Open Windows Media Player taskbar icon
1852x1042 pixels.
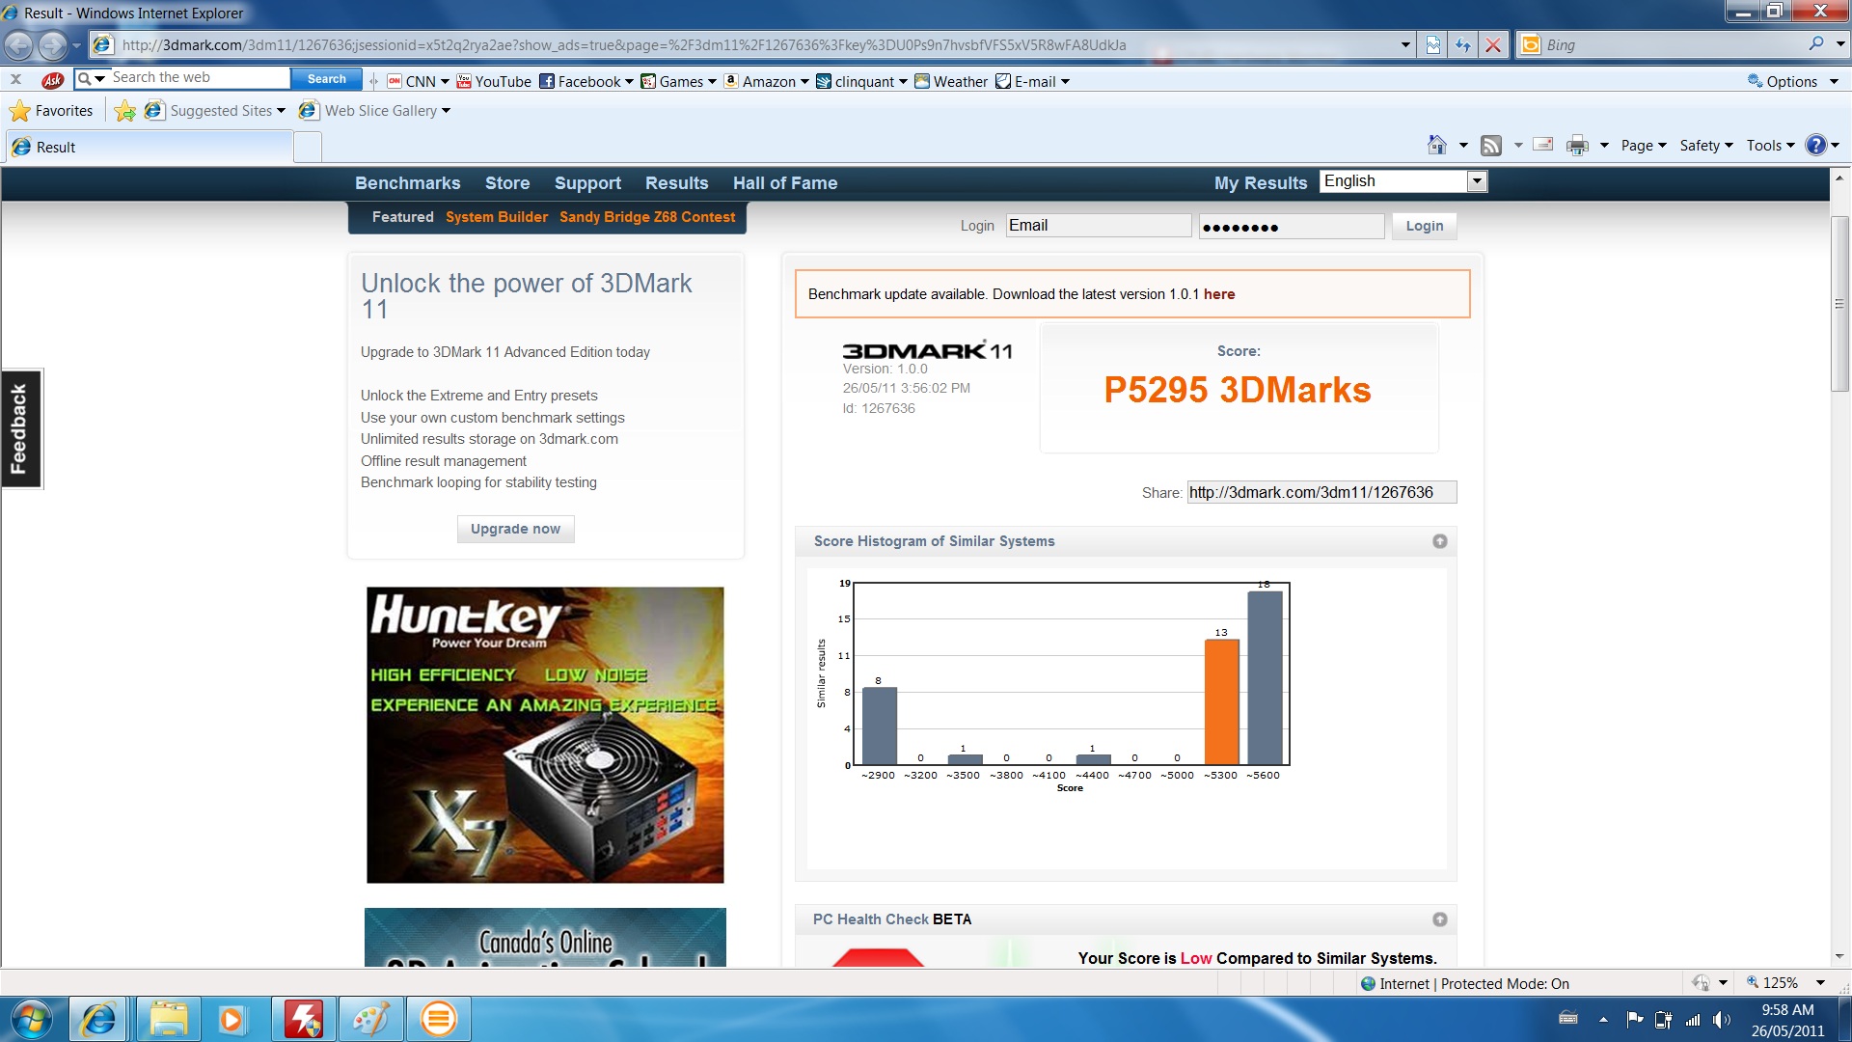click(231, 1019)
